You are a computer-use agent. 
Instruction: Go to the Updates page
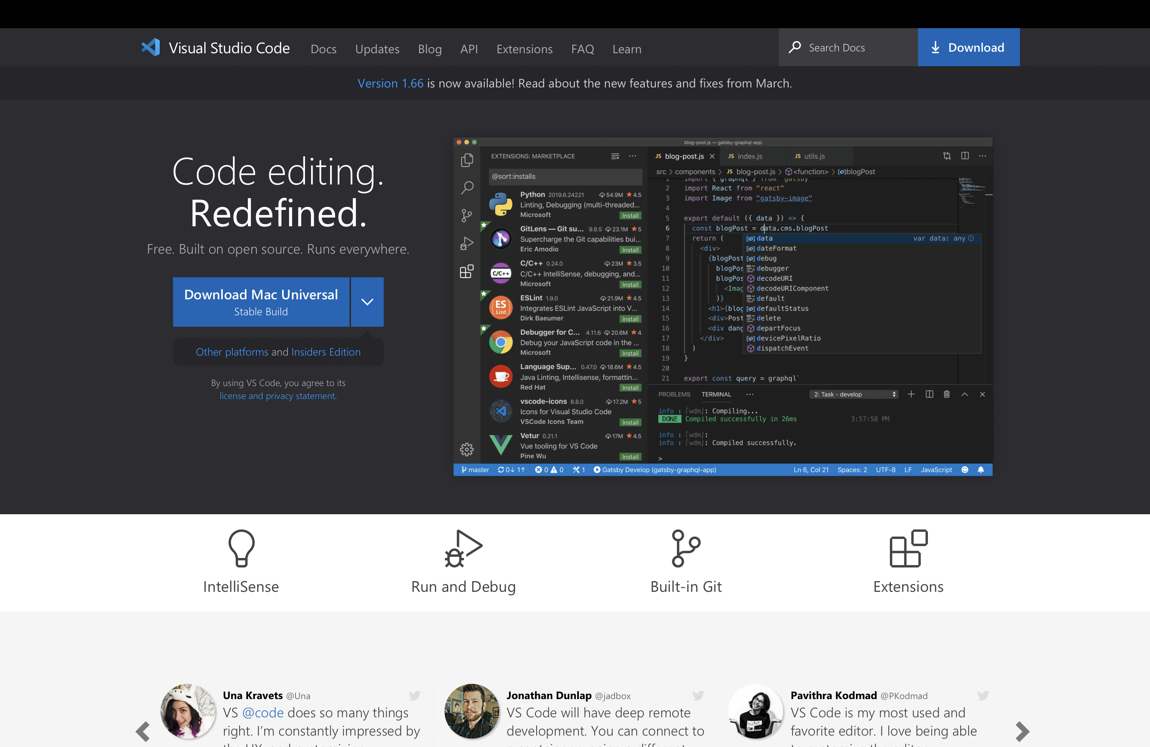click(377, 49)
